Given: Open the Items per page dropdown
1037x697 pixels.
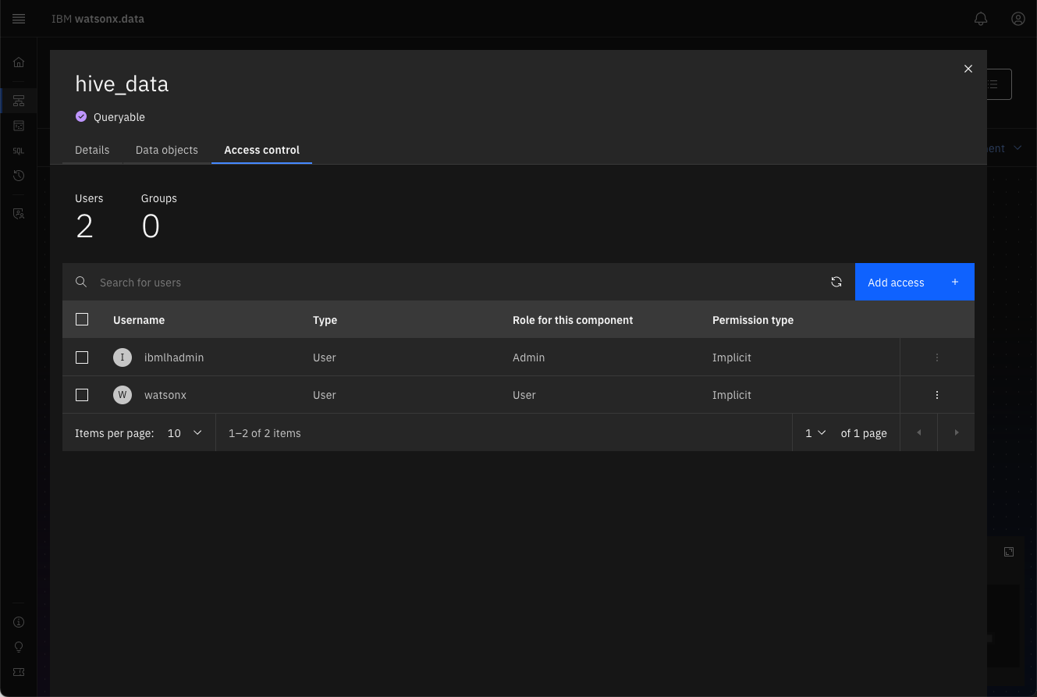Looking at the screenshot, I should pos(185,432).
